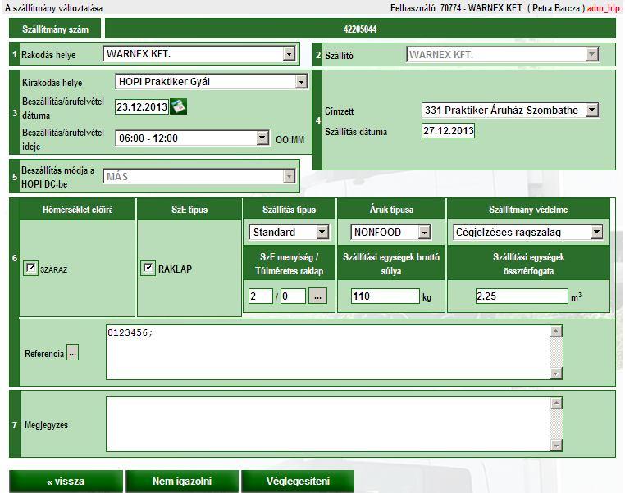Click the SzE quantity field showing 2
The height and width of the screenshot is (493, 625).
pos(260,296)
